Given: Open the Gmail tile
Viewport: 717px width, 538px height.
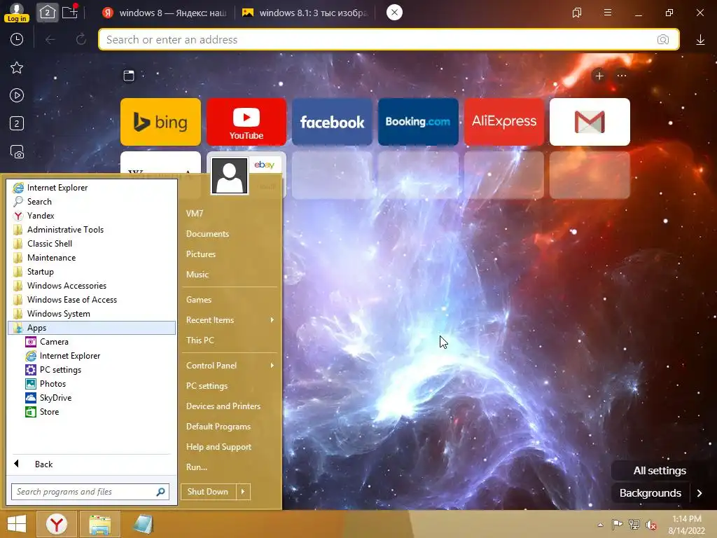Looking at the screenshot, I should [590, 122].
